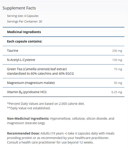
Task: Click the Recommended Dose label
Action: [23, 133]
